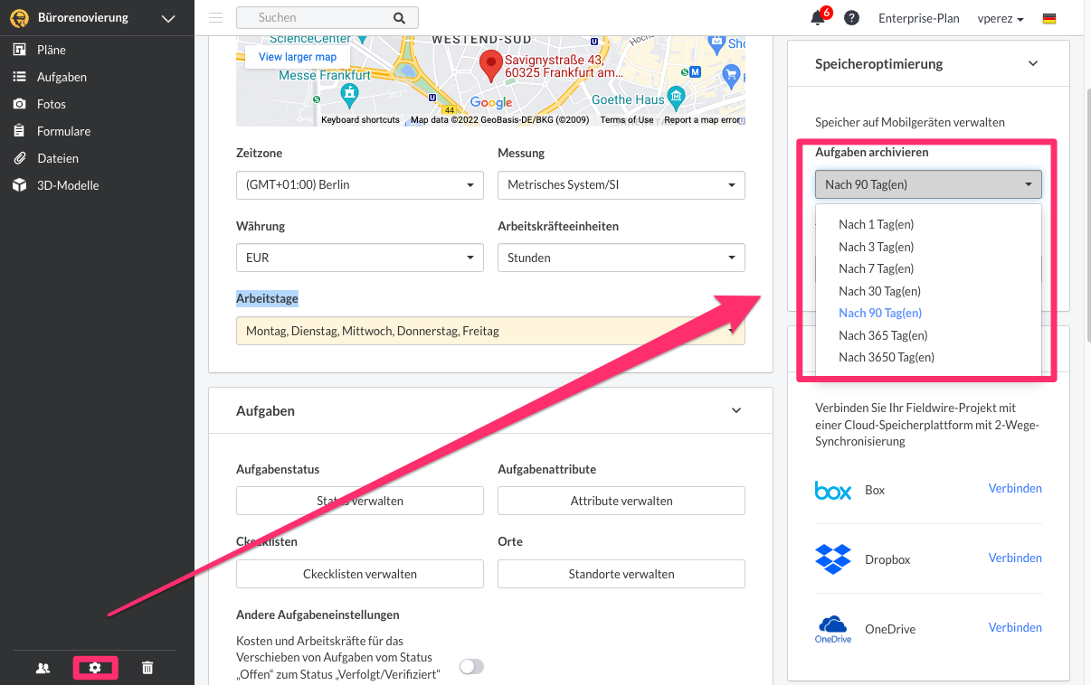The width and height of the screenshot is (1091, 685).
Task: Click the Dropbox logo icon
Action: point(833,558)
